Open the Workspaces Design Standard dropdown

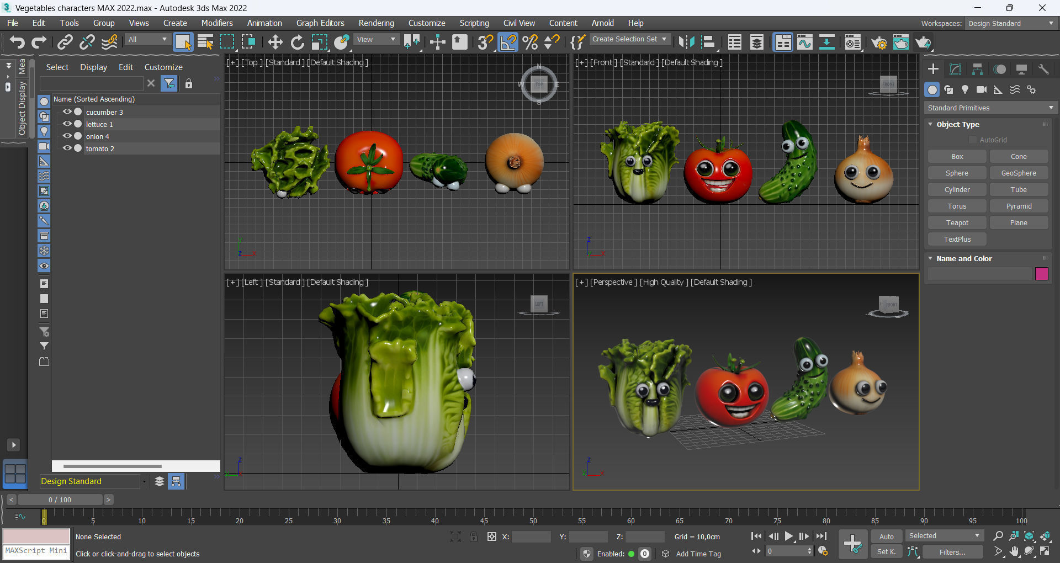1011,23
